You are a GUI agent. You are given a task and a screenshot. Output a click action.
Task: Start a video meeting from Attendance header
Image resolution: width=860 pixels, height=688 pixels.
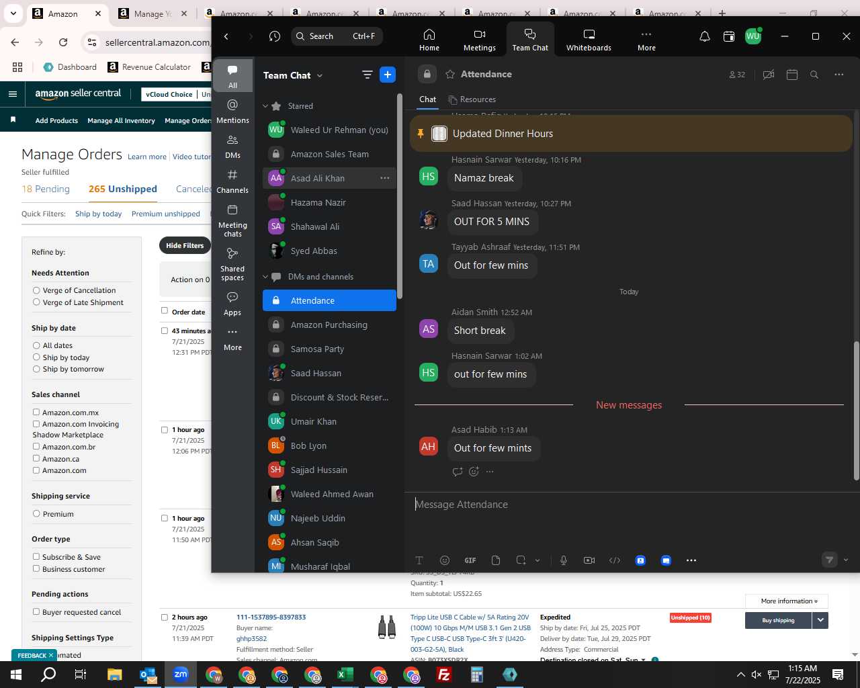pos(768,75)
